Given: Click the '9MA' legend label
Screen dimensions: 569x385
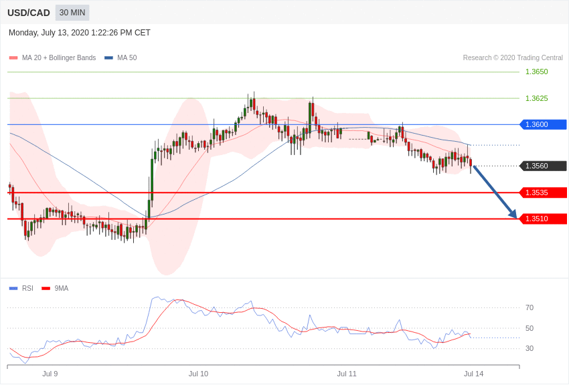Looking at the screenshot, I should tap(62, 289).
